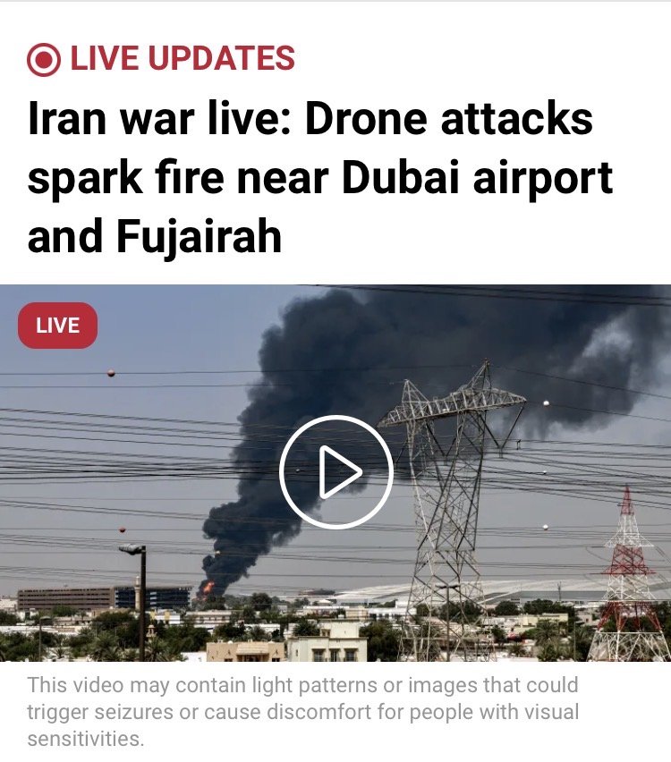
Task: Click 'and Fujairah' in the headline
Action: 155,237
